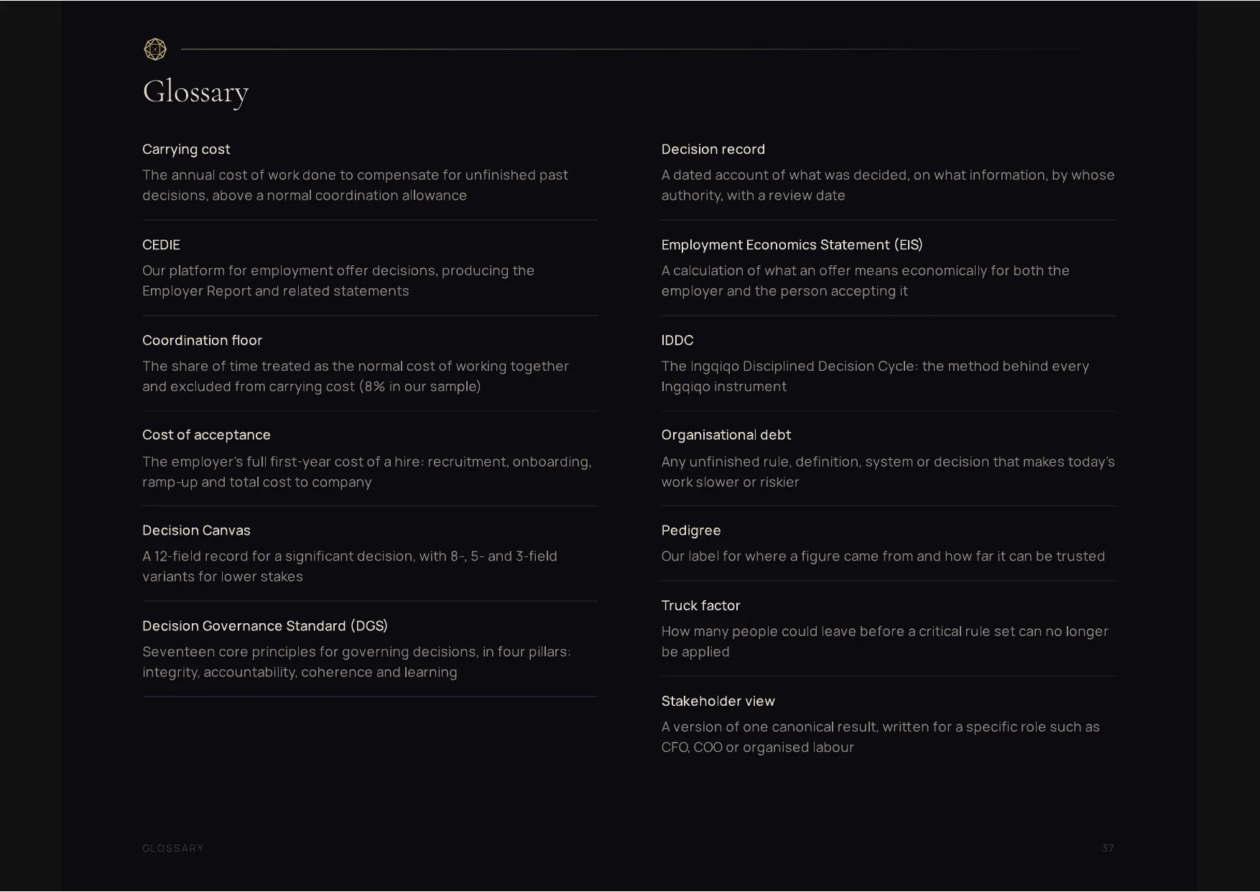Select the Coordination floor heading

pos(202,341)
